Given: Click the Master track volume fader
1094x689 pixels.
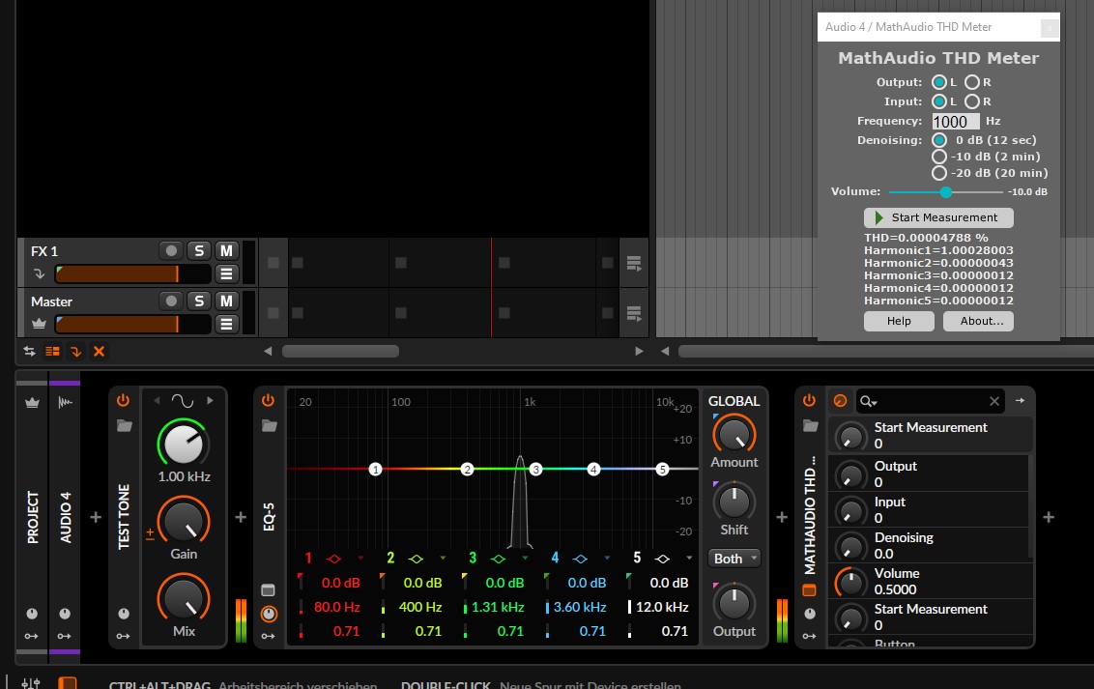Looking at the screenshot, I should [x=132, y=325].
